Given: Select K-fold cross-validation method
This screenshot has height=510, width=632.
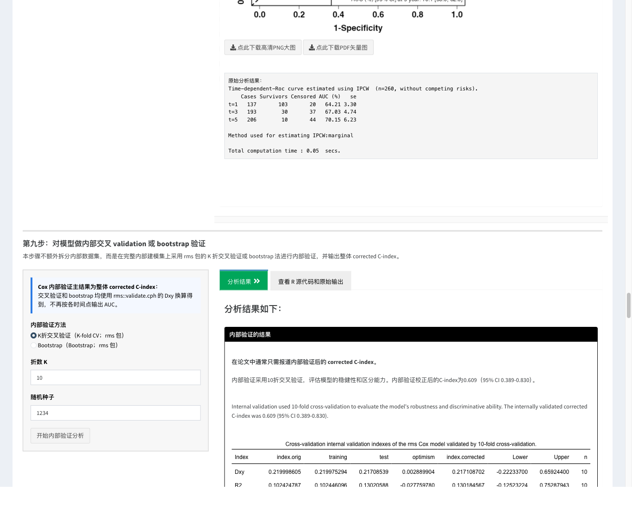Looking at the screenshot, I should coord(33,335).
